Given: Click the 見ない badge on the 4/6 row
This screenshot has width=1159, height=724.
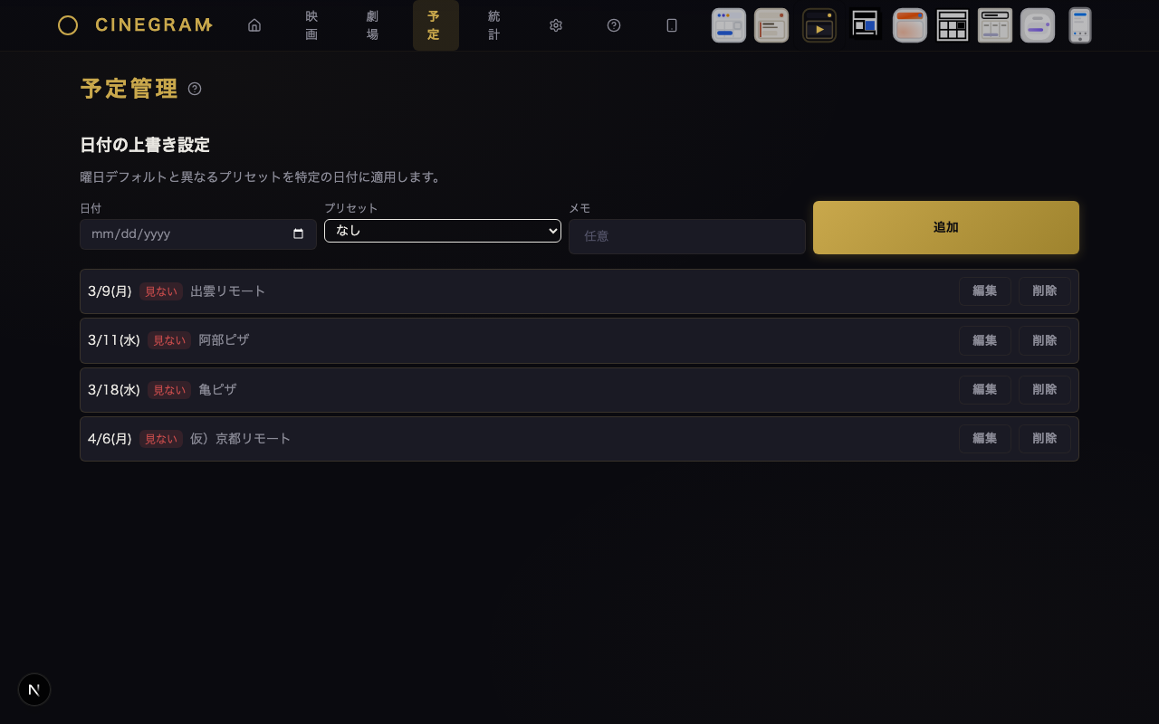Looking at the screenshot, I should click(x=161, y=439).
